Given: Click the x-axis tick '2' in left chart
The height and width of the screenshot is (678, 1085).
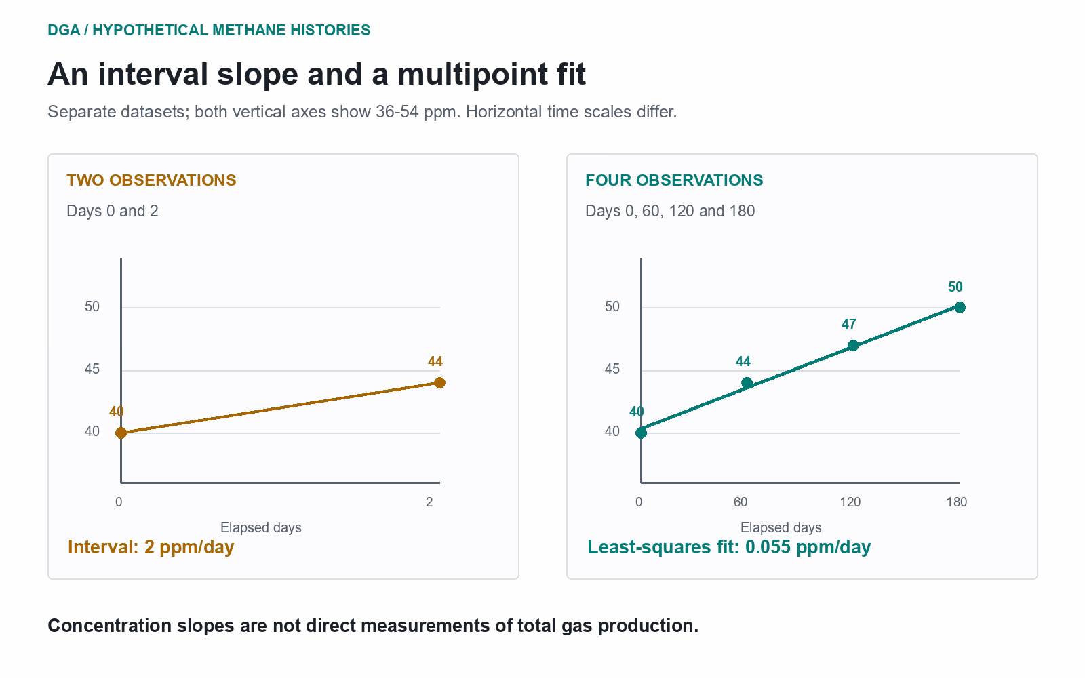Looking at the screenshot, I should coord(429,502).
